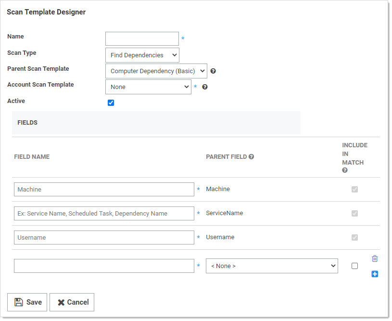
Task: Click help icon next to Parent Scan Template
Action: point(213,71)
